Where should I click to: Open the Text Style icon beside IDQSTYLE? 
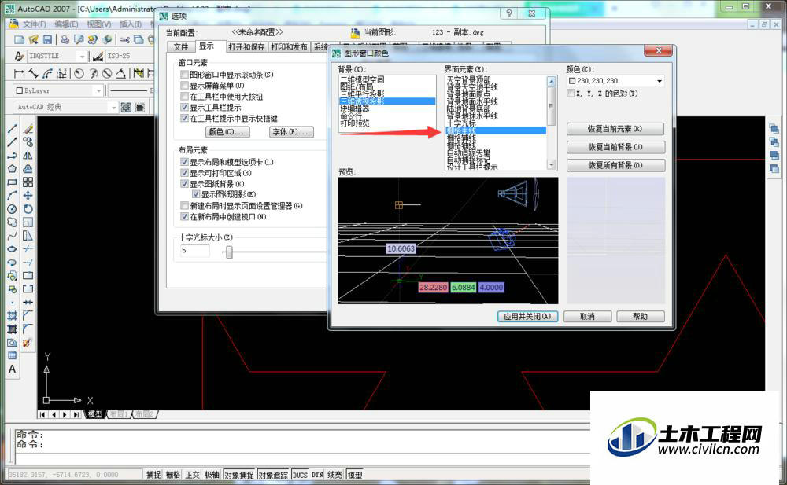(x=19, y=56)
